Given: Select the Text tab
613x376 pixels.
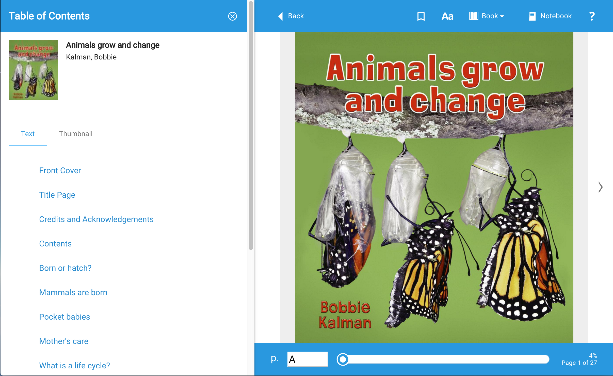Looking at the screenshot, I should [x=28, y=134].
